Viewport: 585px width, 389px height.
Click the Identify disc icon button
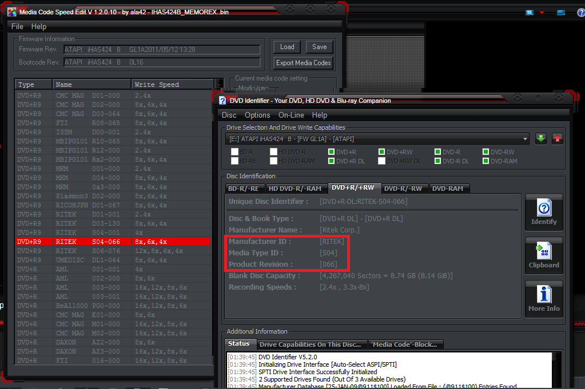pos(544,212)
